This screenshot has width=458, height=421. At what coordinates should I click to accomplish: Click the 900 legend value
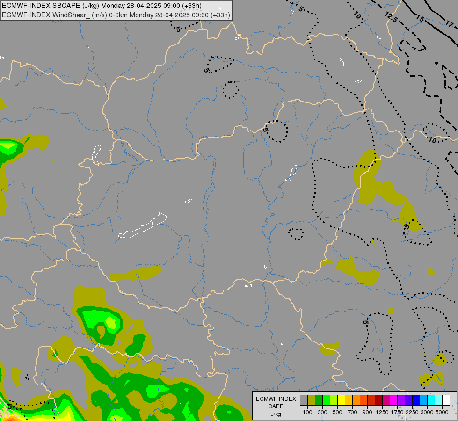tap(367, 412)
